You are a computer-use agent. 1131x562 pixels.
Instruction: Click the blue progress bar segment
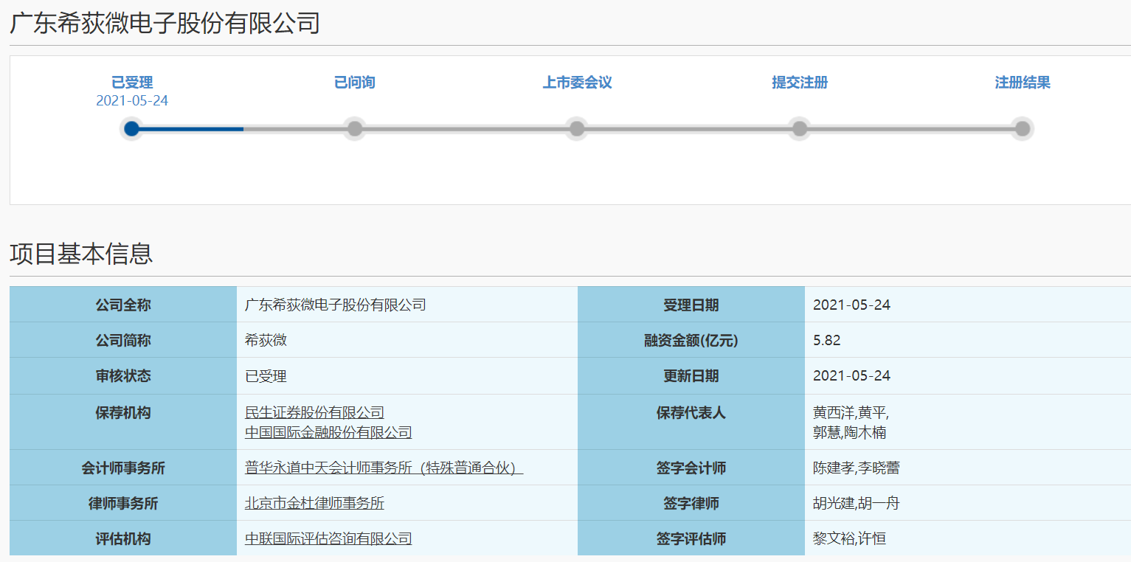[x=188, y=128]
